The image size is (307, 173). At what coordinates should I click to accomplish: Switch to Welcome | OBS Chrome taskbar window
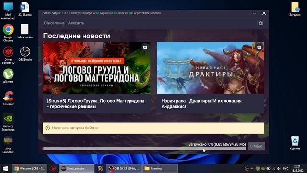tap(29, 169)
